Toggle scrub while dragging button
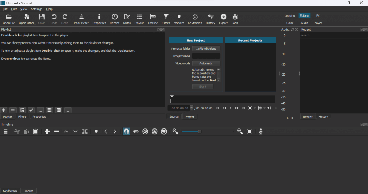The image size is (368, 194). point(135,132)
